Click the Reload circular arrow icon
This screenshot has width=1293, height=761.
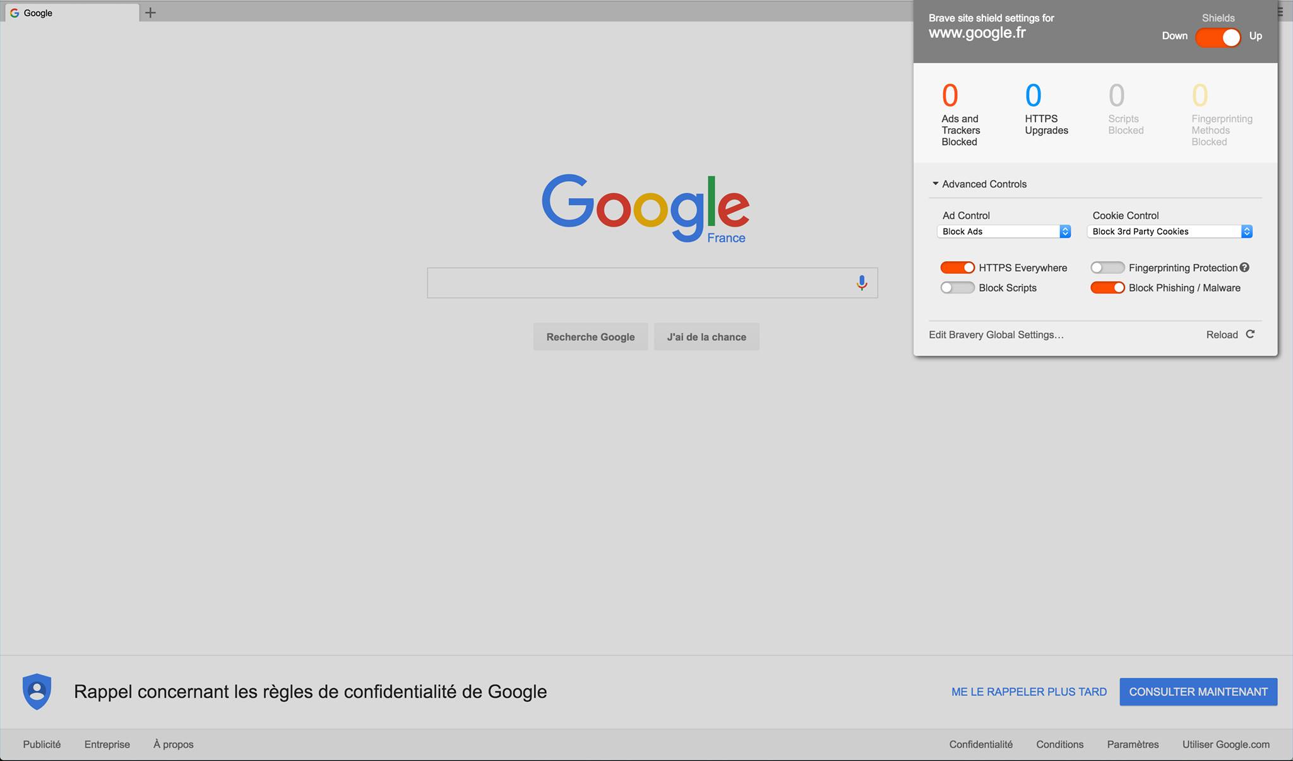click(1250, 334)
